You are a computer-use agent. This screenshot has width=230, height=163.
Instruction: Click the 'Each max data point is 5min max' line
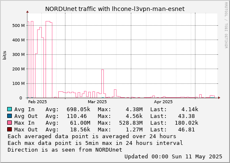tap(95, 143)
